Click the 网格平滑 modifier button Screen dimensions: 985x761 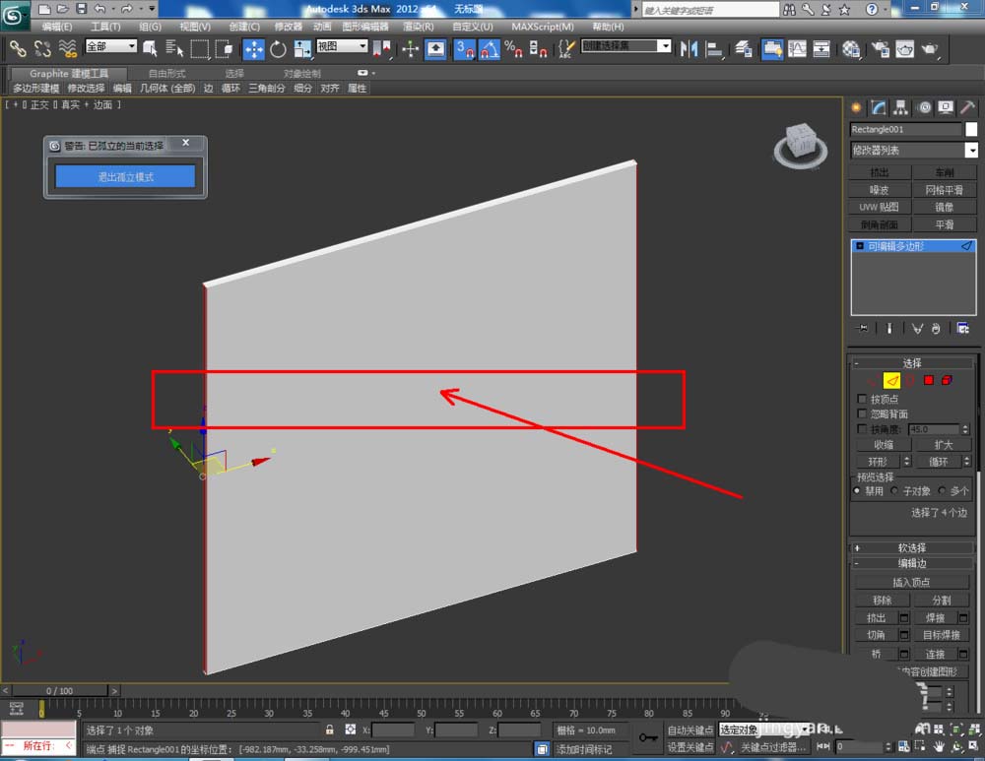point(945,190)
